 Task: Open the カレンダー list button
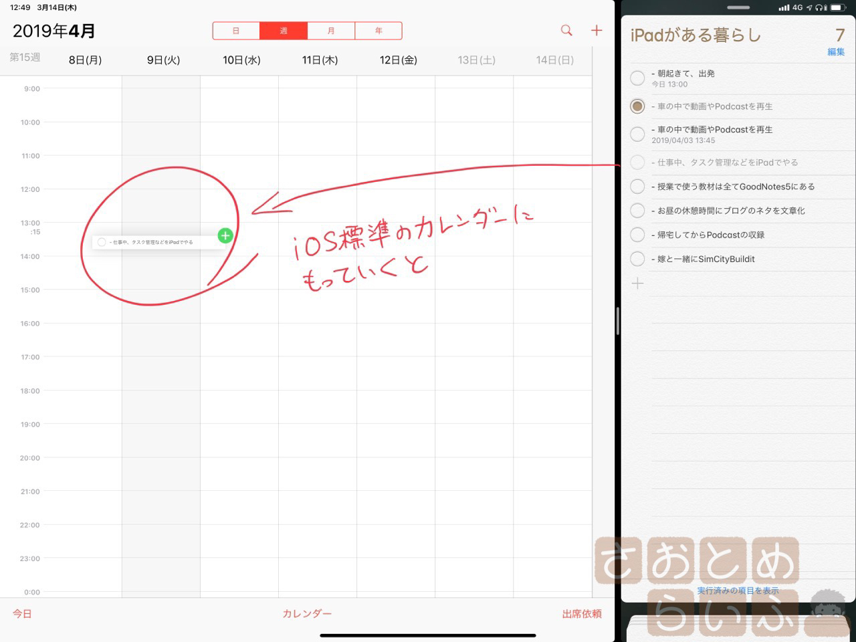click(307, 613)
